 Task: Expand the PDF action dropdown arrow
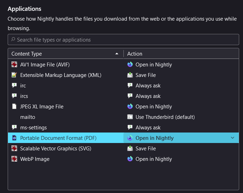[x=233, y=138]
